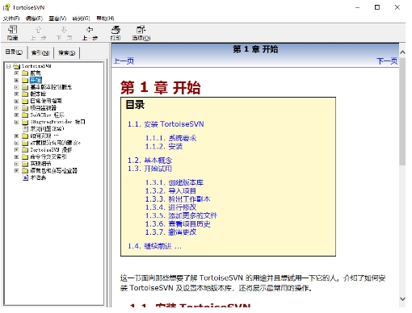Viewport: 412px width, 313px height.
Task: Open the 查看(V) menu
Action: click(57, 19)
